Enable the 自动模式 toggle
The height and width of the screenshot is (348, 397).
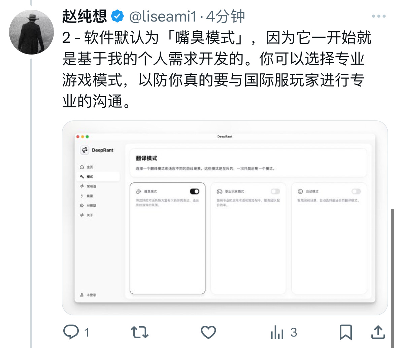356,192
